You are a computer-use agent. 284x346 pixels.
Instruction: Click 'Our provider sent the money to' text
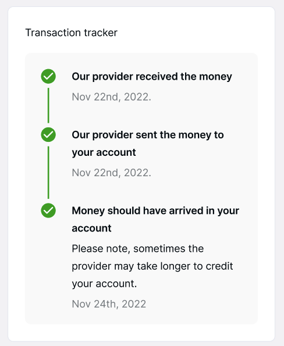coord(148,135)
